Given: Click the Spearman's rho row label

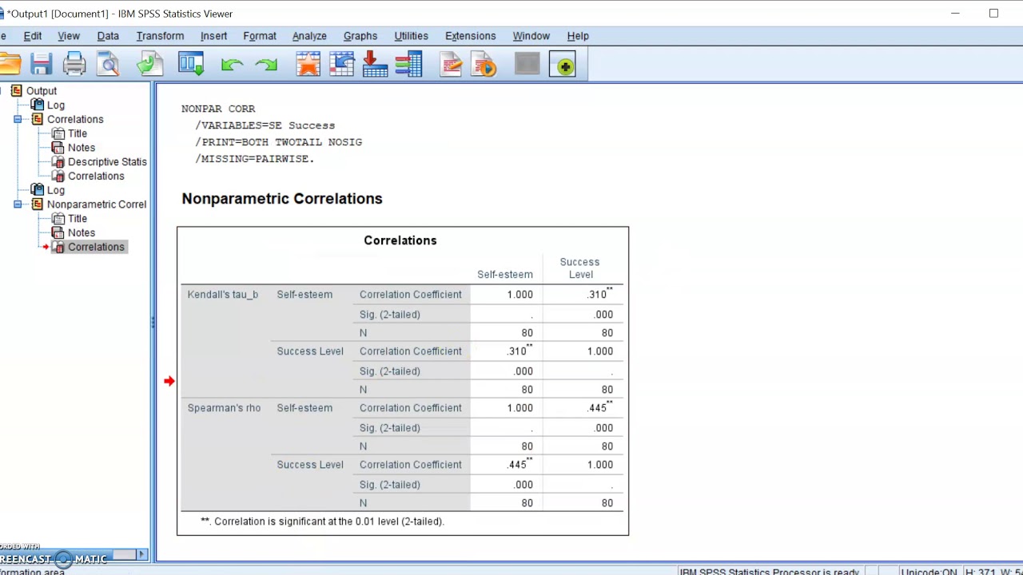Looking at the screenshot, I should (x=224, y=408).
